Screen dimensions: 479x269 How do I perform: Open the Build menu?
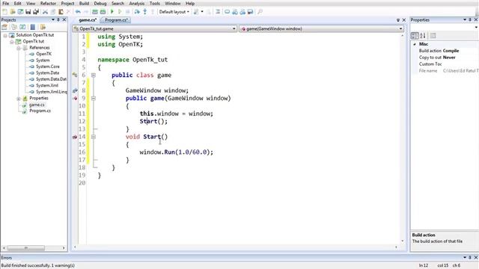[x=84, y=3]
